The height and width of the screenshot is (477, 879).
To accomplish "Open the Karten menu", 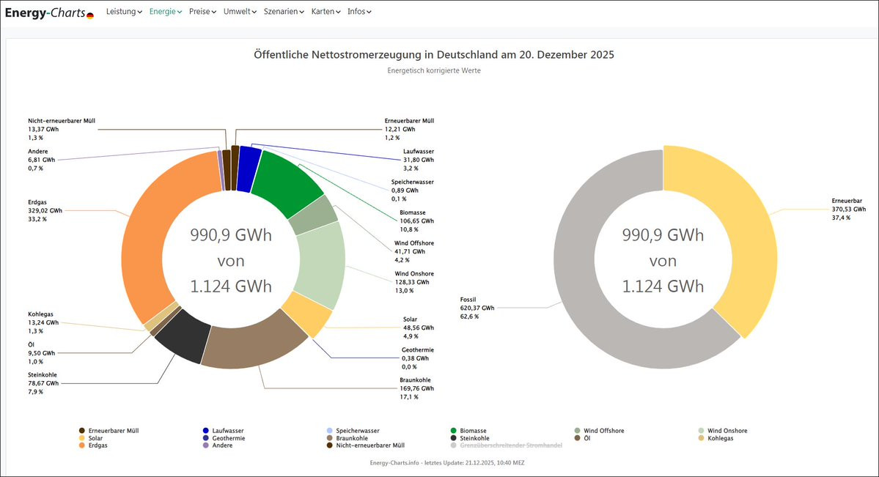I will tap(326, 12).
